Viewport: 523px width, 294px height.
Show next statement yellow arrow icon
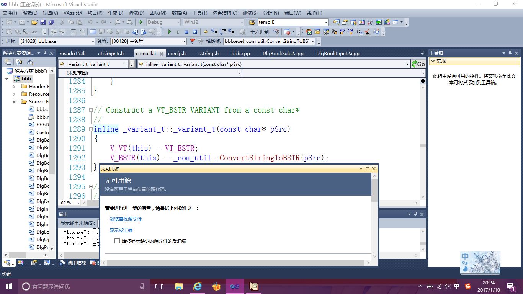pos(206,32)
